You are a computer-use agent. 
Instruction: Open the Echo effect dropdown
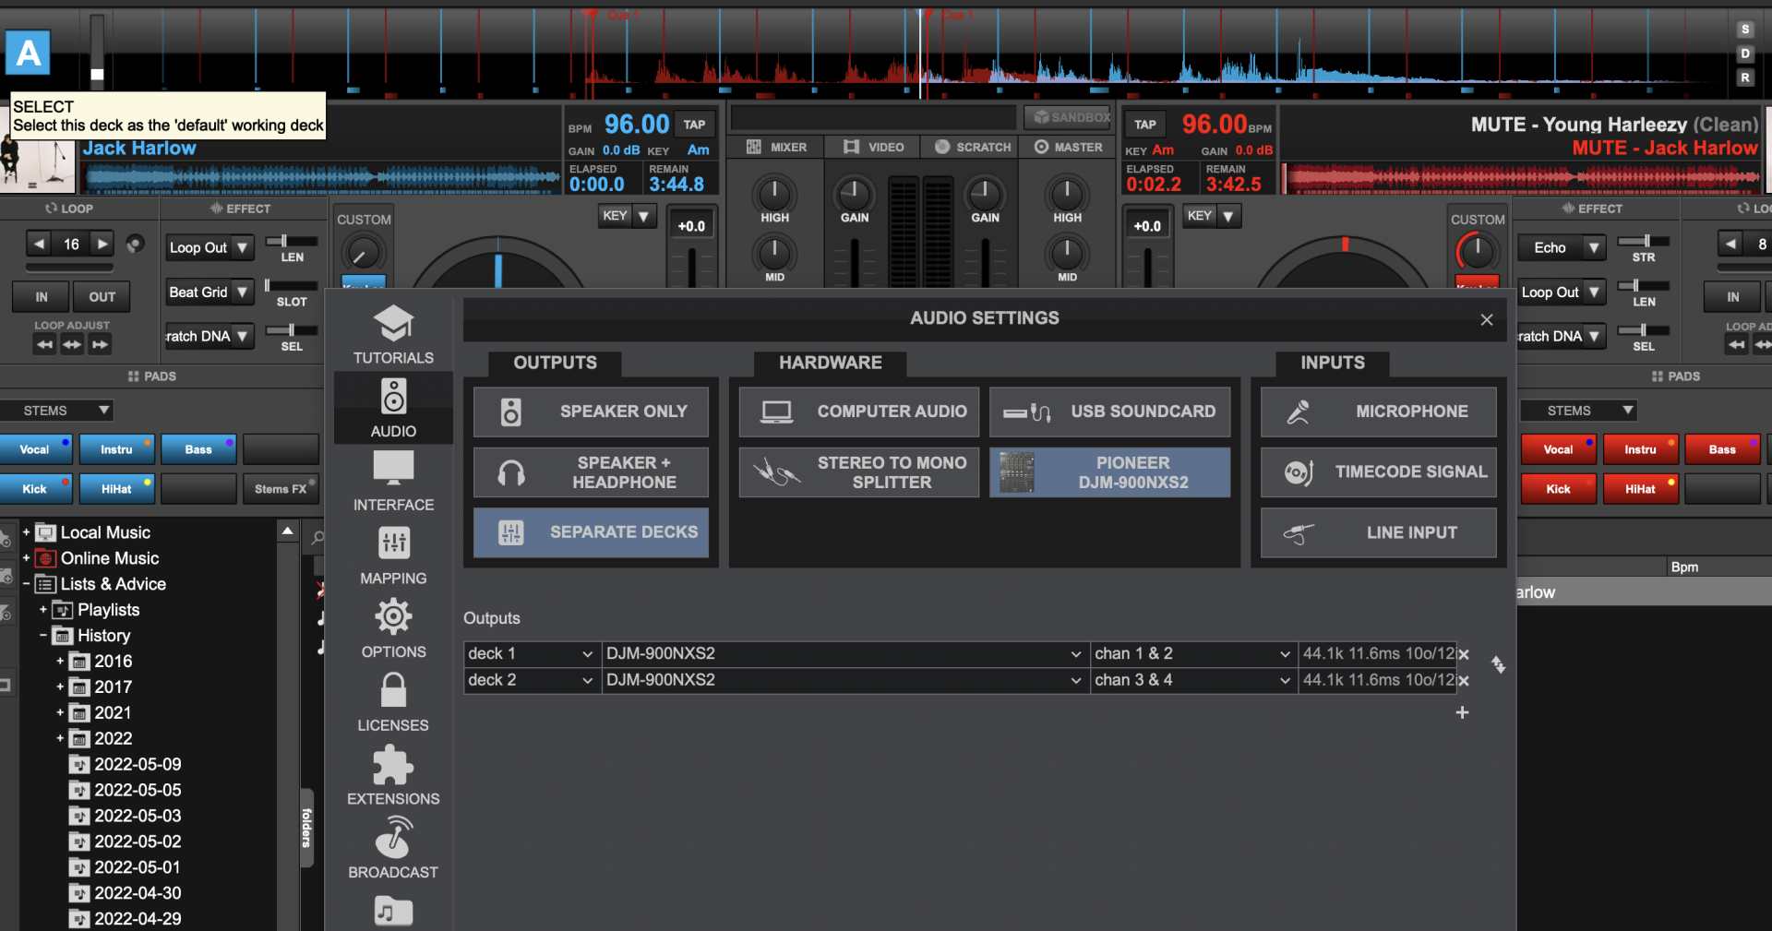(1562, 247)
